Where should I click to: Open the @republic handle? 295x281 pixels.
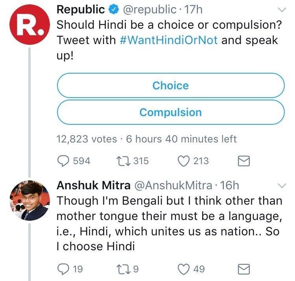click(150, 10)
